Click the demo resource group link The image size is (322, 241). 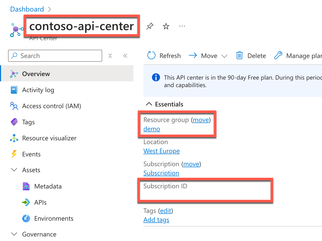[x=152, y=129]
